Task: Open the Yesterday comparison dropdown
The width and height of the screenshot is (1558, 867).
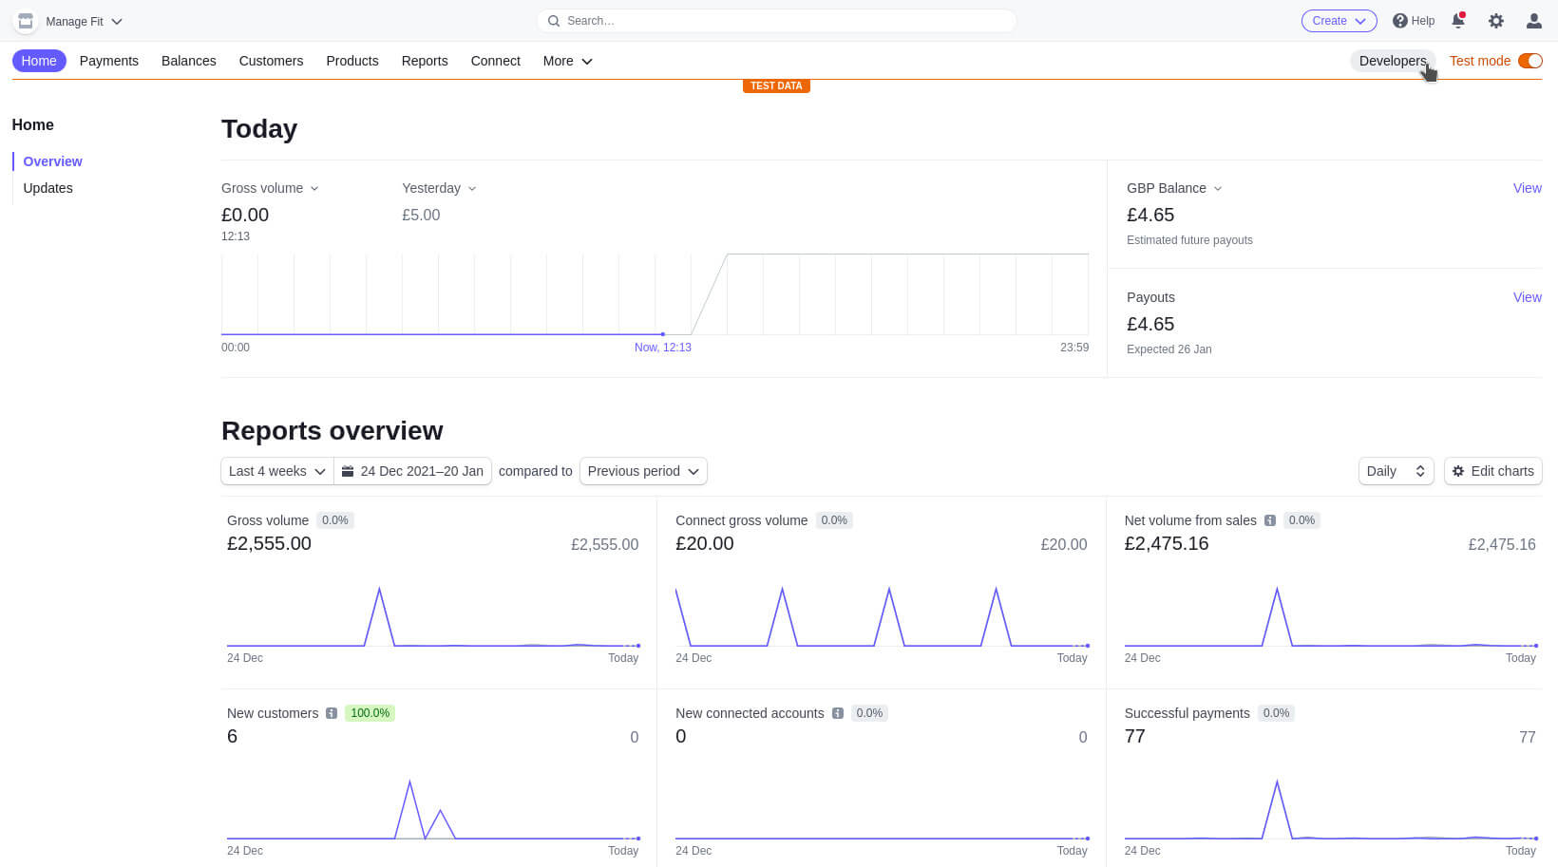Action: click(439, 188)
